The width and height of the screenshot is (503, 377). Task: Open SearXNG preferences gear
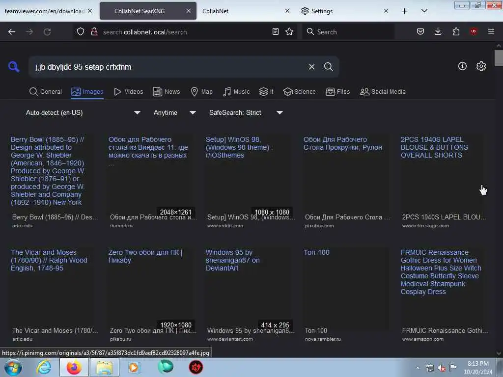coord(481,66)
